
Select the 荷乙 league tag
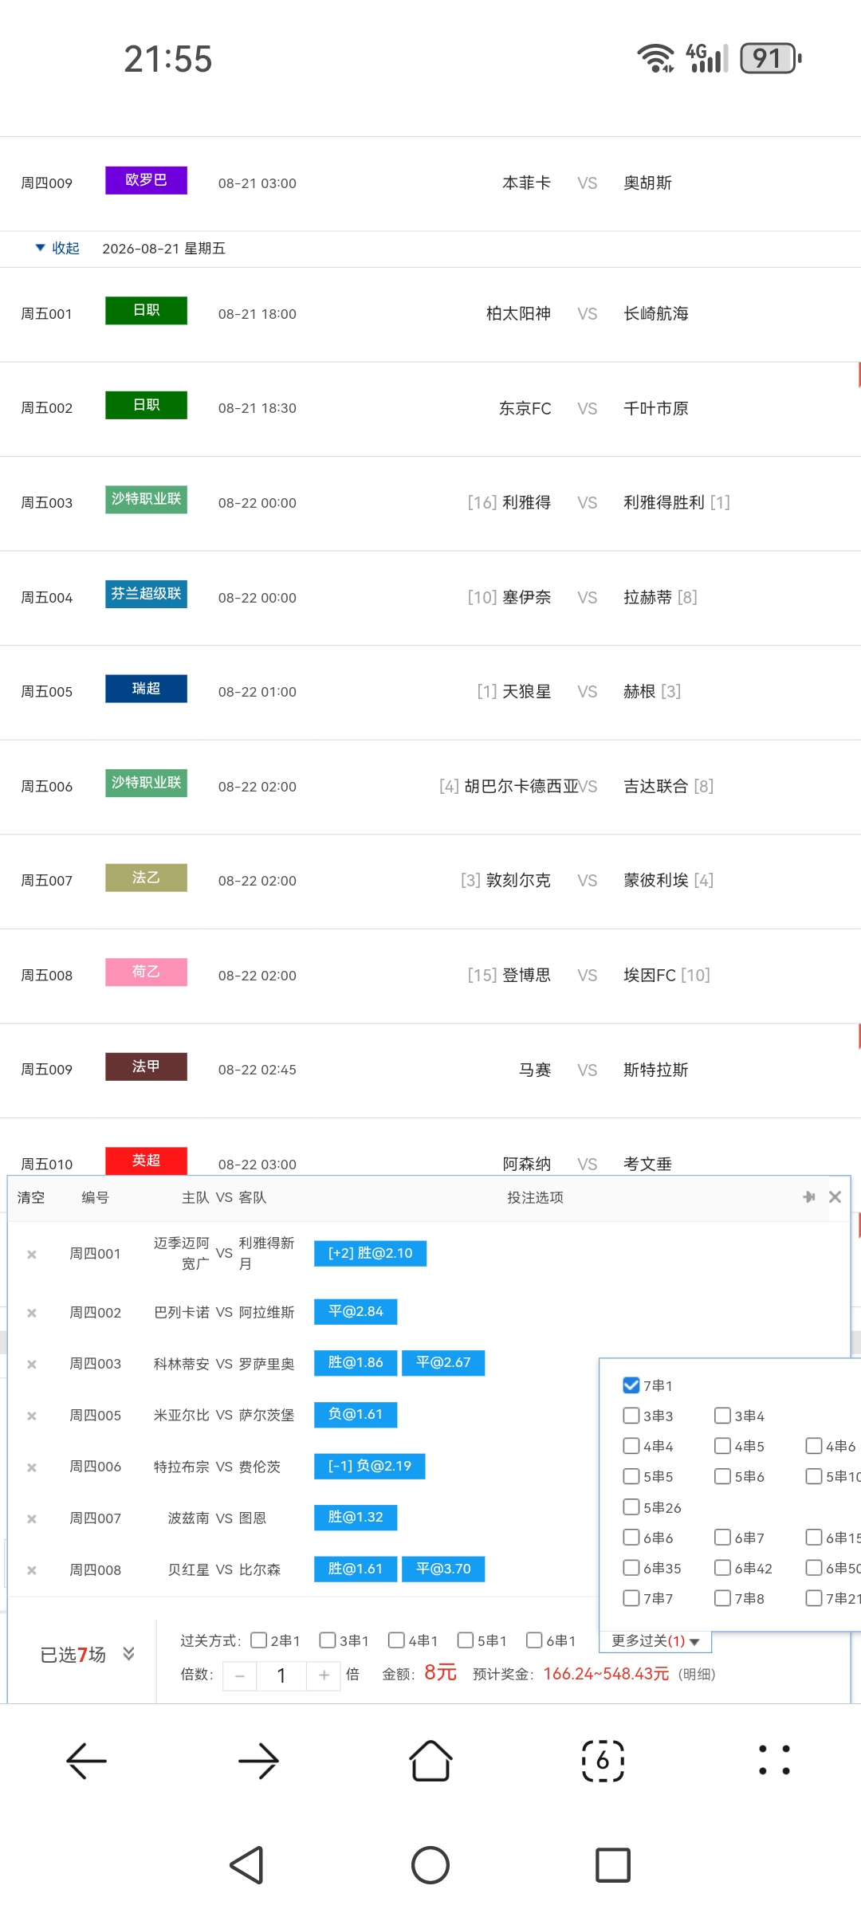[x=146, y=972]
